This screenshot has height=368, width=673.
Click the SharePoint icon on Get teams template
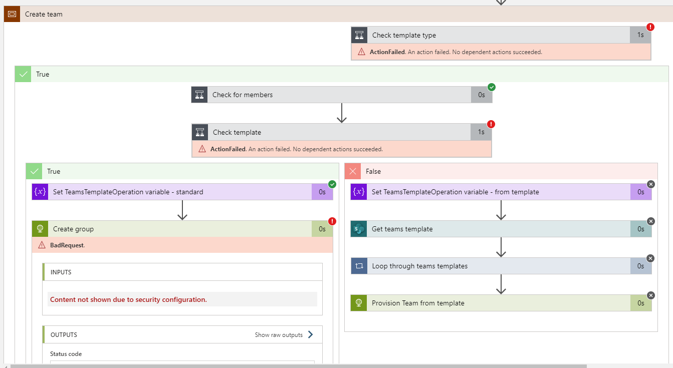(359, 229)
